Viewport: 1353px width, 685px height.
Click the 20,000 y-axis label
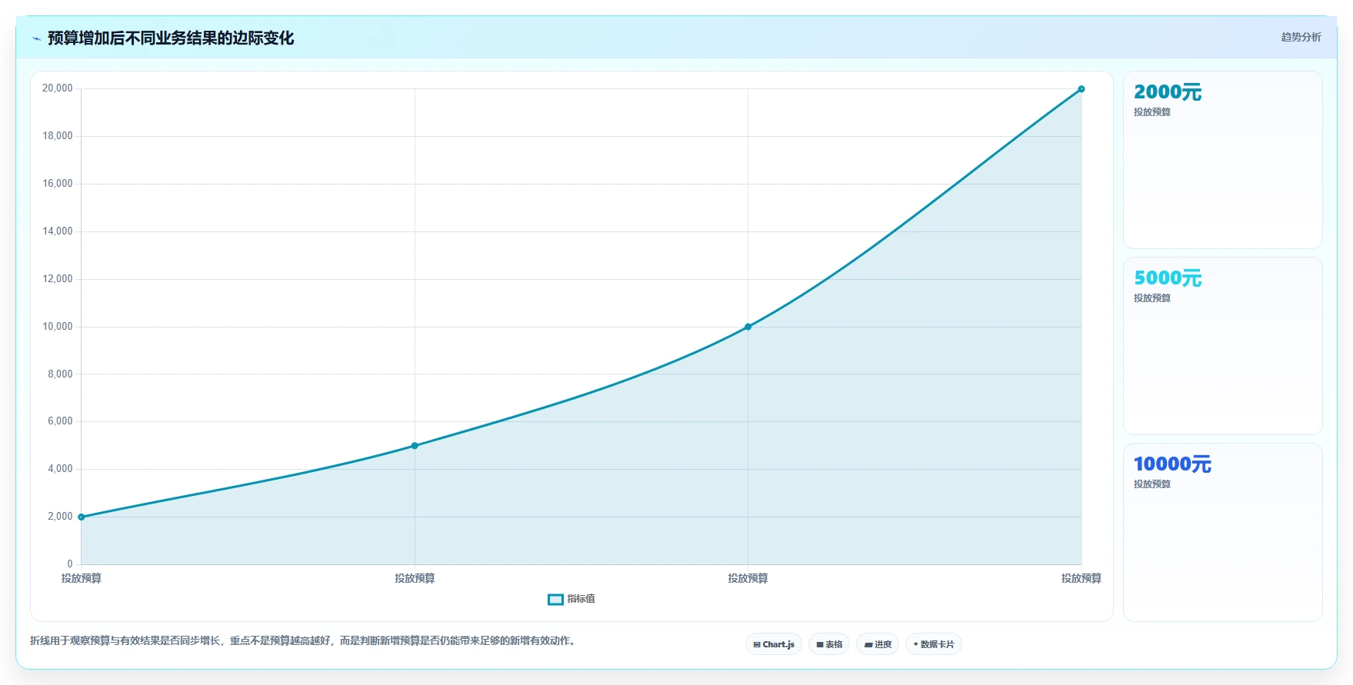click(58, 88)
